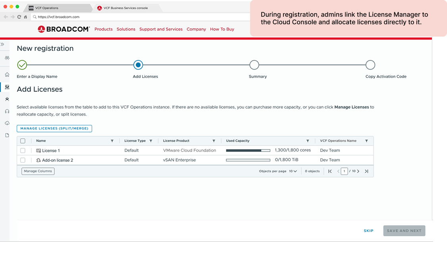Click the browser back arrow
447x262 pixels.
tap(6, 17)
